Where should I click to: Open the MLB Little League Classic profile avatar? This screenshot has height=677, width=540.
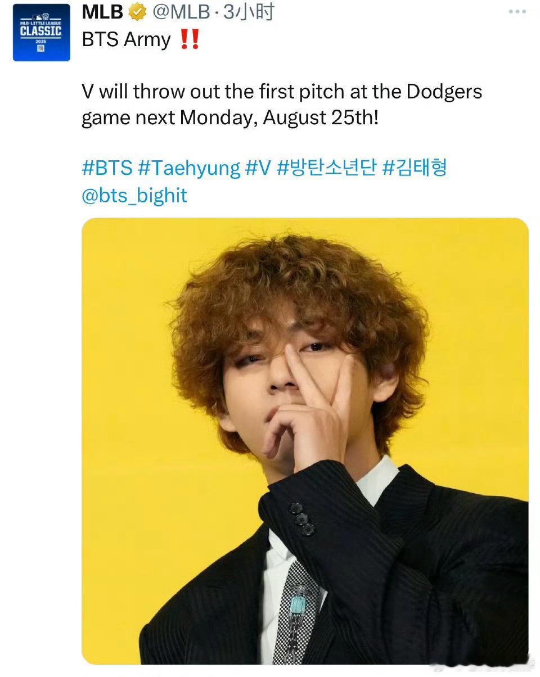click(x=41, y=33)
